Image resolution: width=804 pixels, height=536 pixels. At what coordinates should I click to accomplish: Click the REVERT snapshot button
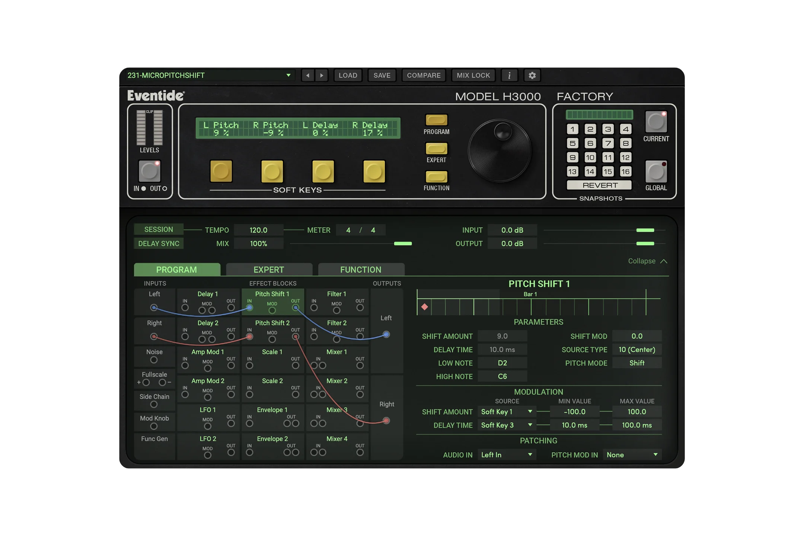[599, 185]
